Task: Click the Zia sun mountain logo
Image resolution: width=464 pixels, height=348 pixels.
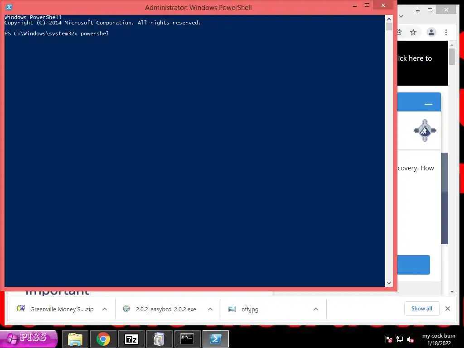Action: click(x=425, y=130)
